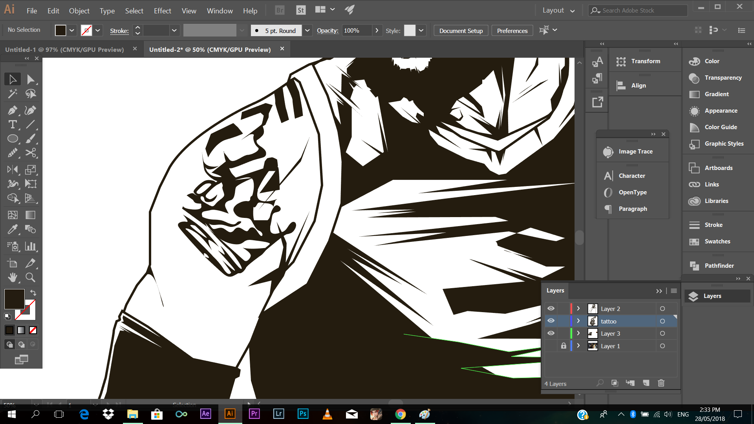
Task: Set fill mode to None
Action: [x=33, y=331]
